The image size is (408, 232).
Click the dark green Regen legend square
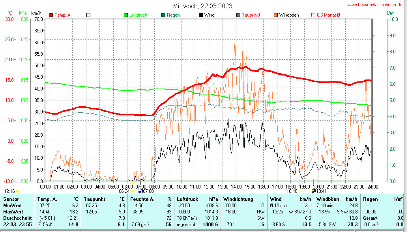tap(163, 15)
